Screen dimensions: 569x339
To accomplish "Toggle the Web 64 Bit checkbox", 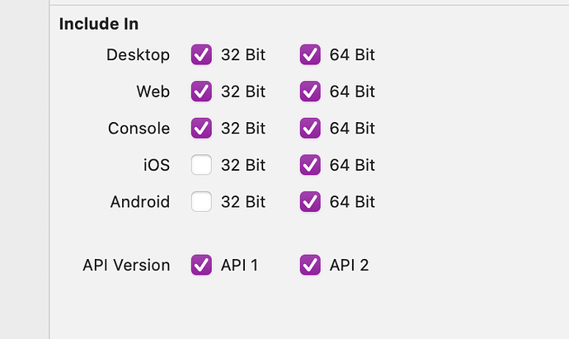I will tap(310, 92).
